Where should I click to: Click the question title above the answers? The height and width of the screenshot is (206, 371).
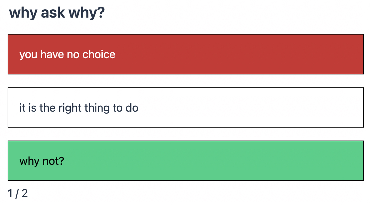click(x=57, y=13)
